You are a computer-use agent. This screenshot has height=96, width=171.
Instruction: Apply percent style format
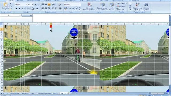pos(70,8)
